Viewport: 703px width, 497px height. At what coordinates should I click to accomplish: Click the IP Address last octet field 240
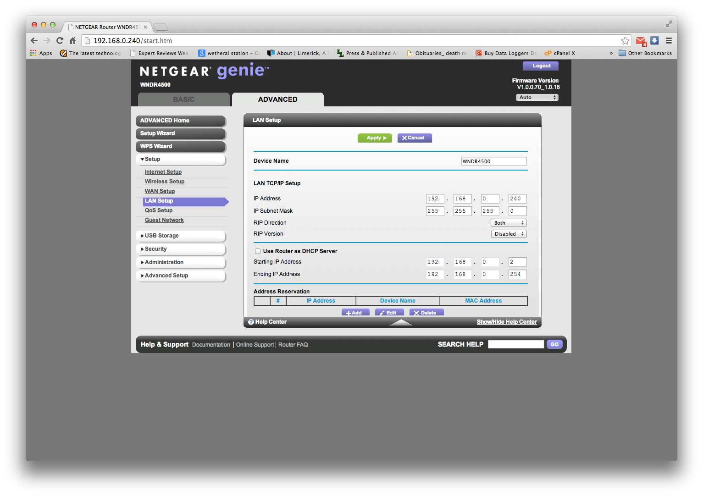517,199
